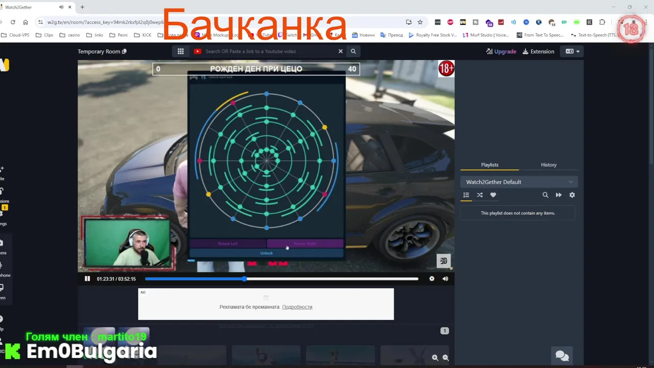The image size is (654, 368).
Task: Mute the player volume
Action: point(445,279)
